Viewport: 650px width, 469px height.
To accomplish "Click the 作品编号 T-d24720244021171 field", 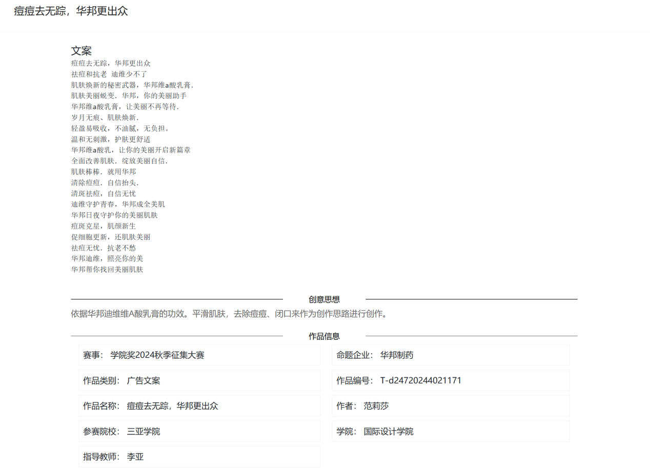I will click(451, 381).
